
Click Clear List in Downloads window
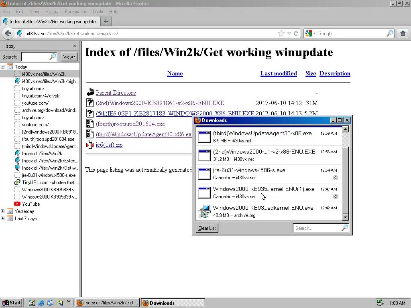coord(207,228)
